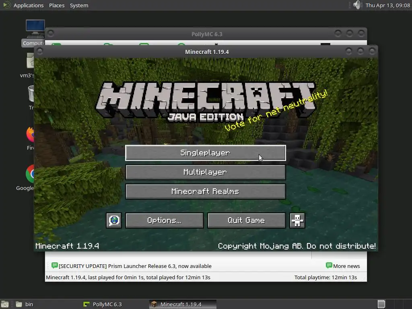This screenshot has height=309, width=412.
Task: Open the PollyMC window menu button
Action: point(51,33)
